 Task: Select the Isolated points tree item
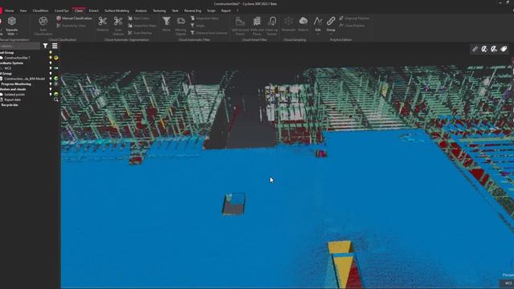[14, 95]
